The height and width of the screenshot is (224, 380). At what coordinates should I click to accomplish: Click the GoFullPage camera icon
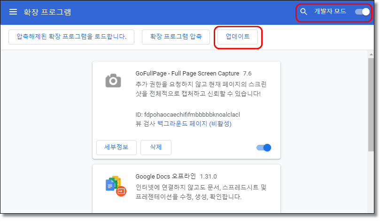tap(113, 81)
